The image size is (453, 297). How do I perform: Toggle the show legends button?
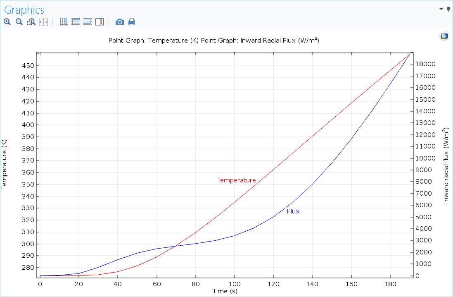coord(99,22)
